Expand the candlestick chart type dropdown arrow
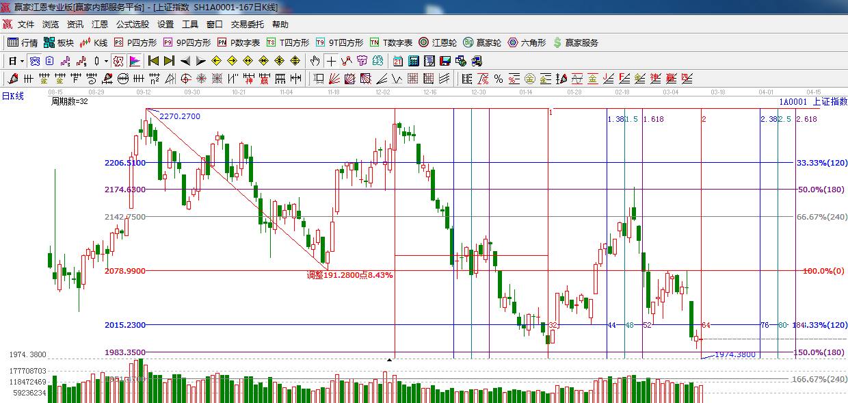The height and width of the screenshot is (403, 848). coord(106,61)
